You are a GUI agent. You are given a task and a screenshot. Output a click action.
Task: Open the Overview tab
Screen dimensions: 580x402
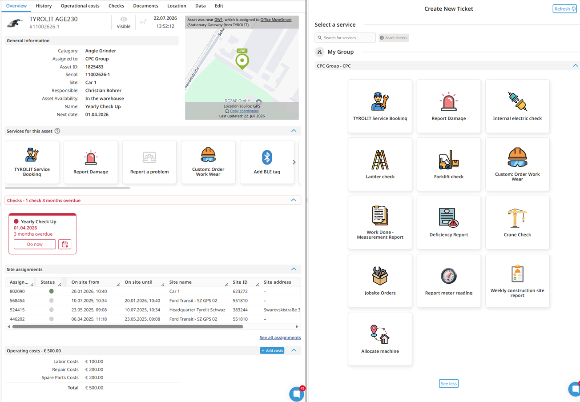coord(16,6)
